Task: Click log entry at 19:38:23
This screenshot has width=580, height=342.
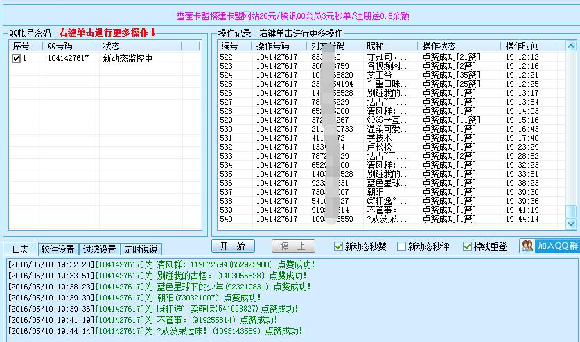Action: [159, 287]
